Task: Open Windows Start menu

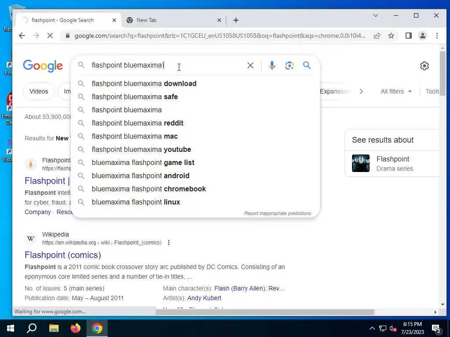Action: tap(11, 328)
